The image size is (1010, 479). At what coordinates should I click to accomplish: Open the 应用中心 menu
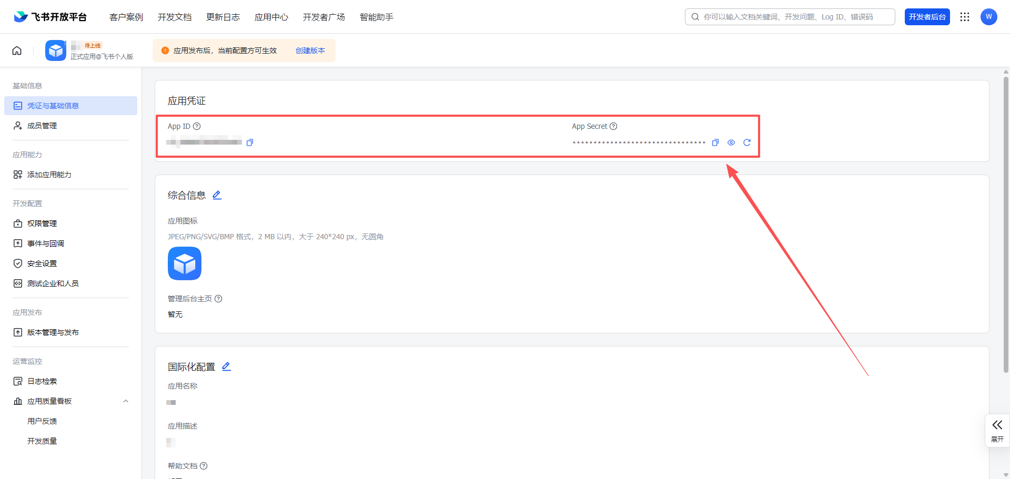click(271, 17)
